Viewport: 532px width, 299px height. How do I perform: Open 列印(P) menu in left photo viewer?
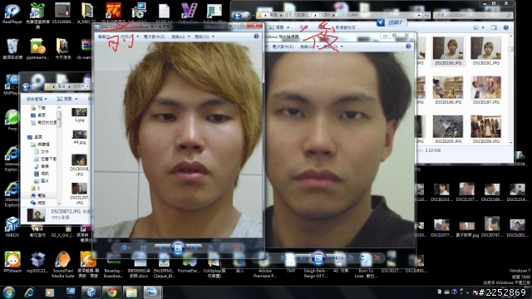tap(128, 37)
